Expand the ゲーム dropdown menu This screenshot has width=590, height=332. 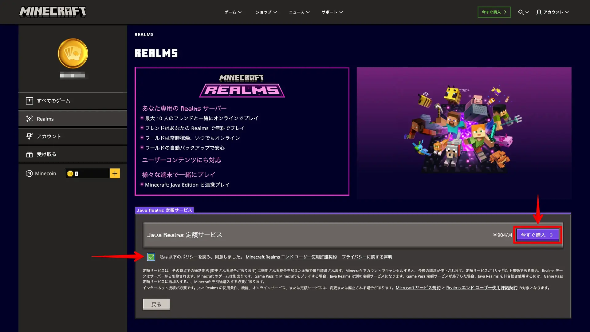(233, 12)
